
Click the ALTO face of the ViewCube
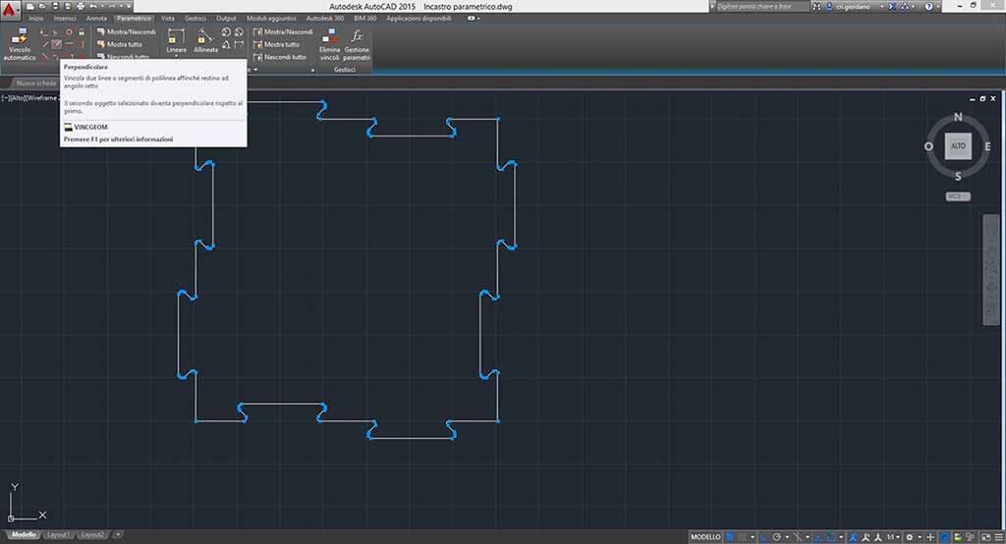point(958,145)
